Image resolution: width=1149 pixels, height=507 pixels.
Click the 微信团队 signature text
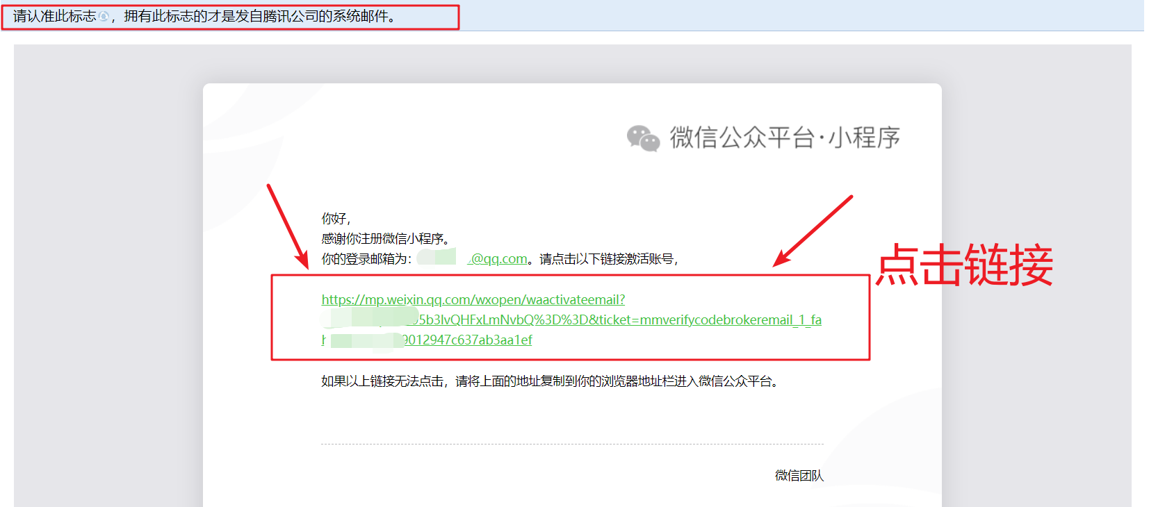pyautogui.click(x=799, y=476)
